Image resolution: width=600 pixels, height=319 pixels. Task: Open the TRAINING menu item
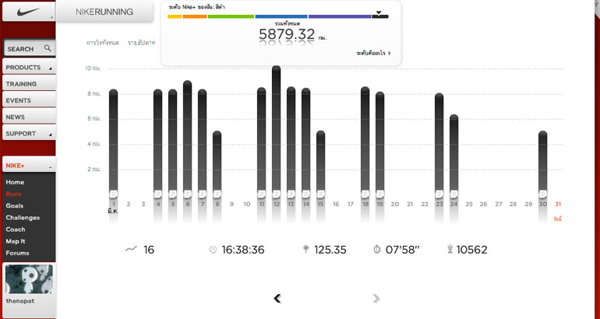click(28, 84)
